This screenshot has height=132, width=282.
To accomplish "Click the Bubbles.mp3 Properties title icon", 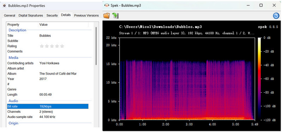I will click(5, 6).
